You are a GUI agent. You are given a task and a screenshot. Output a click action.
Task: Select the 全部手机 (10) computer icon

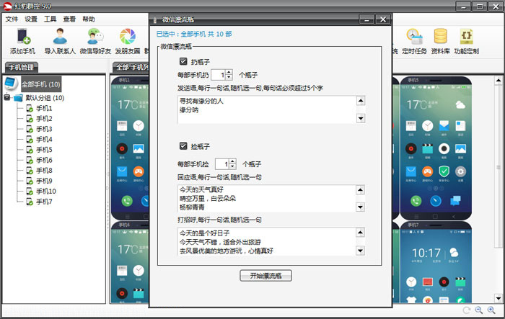coord(11,84)
